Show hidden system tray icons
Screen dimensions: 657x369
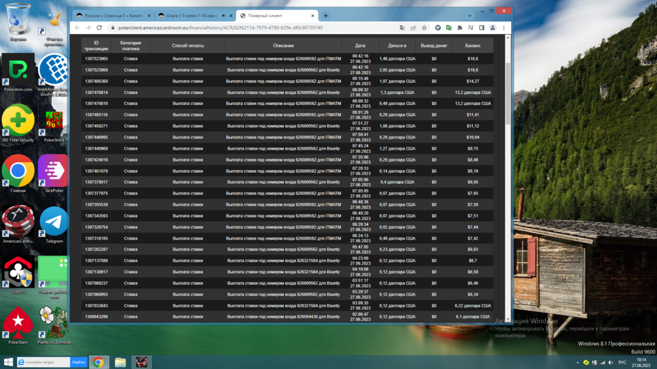[577, 362]
